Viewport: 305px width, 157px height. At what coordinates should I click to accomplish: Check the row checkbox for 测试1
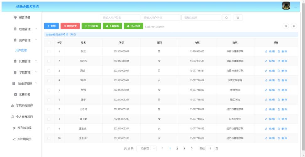[49, 71]
